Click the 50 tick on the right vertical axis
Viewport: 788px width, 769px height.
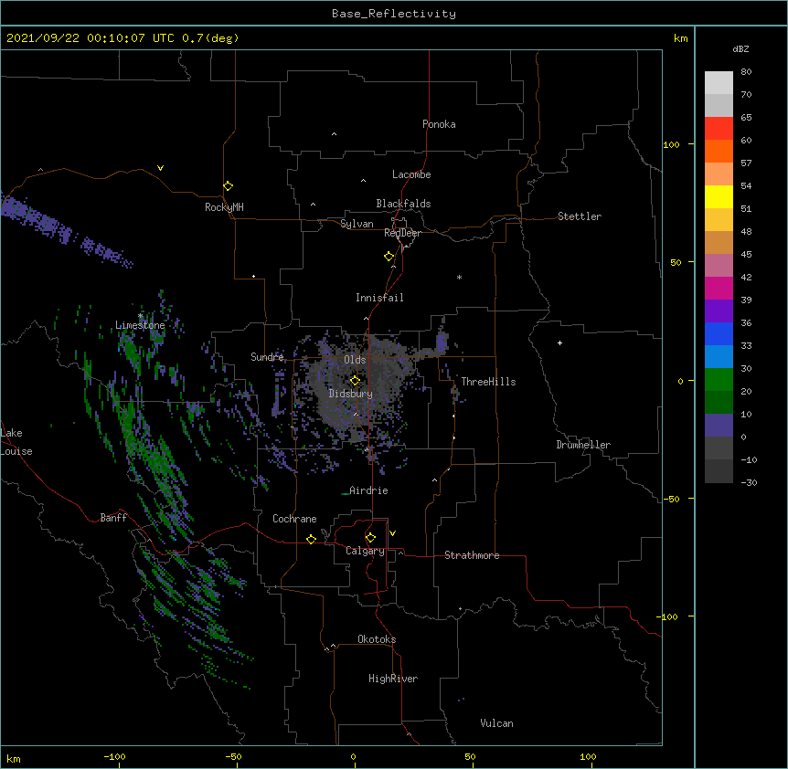click(676, 262)
